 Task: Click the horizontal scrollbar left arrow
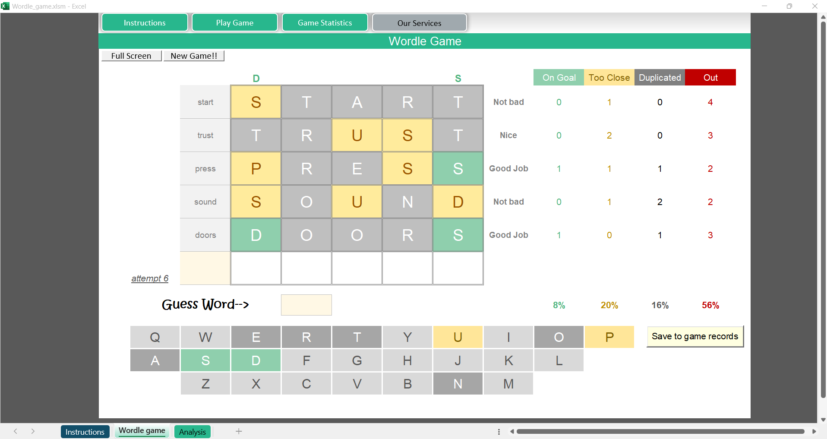512,431
